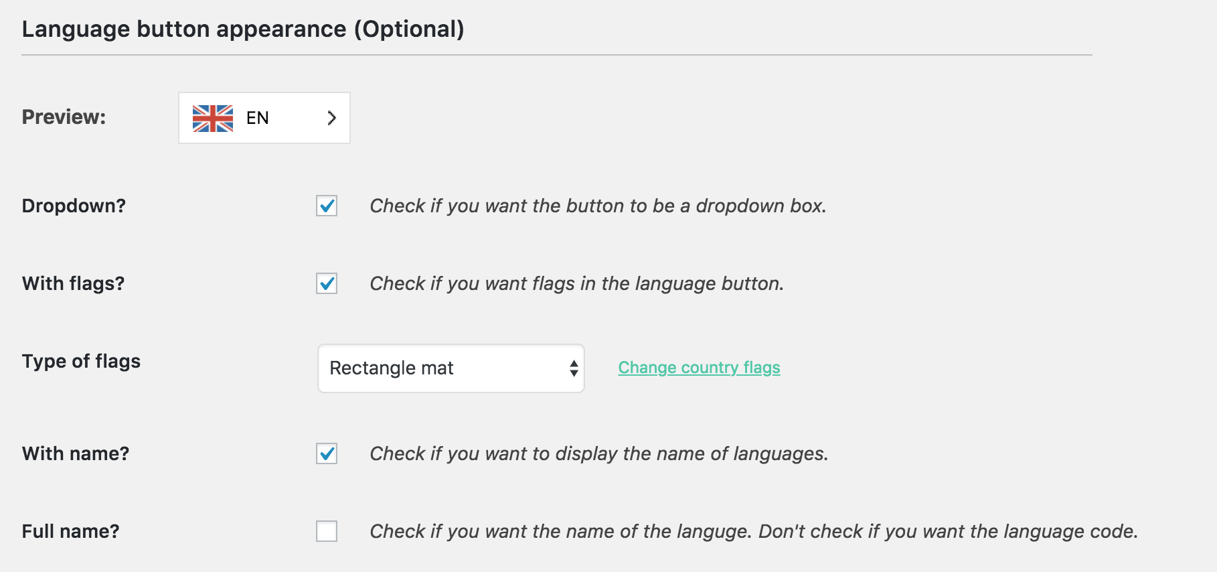Open the Rectangle mat flag type dropdown
The height and width of the screenshot is (572, 1217).
[x=451, y=368]
